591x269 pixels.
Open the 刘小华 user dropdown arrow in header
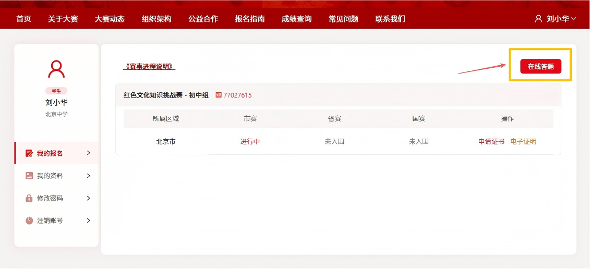[x=573, y=18]
